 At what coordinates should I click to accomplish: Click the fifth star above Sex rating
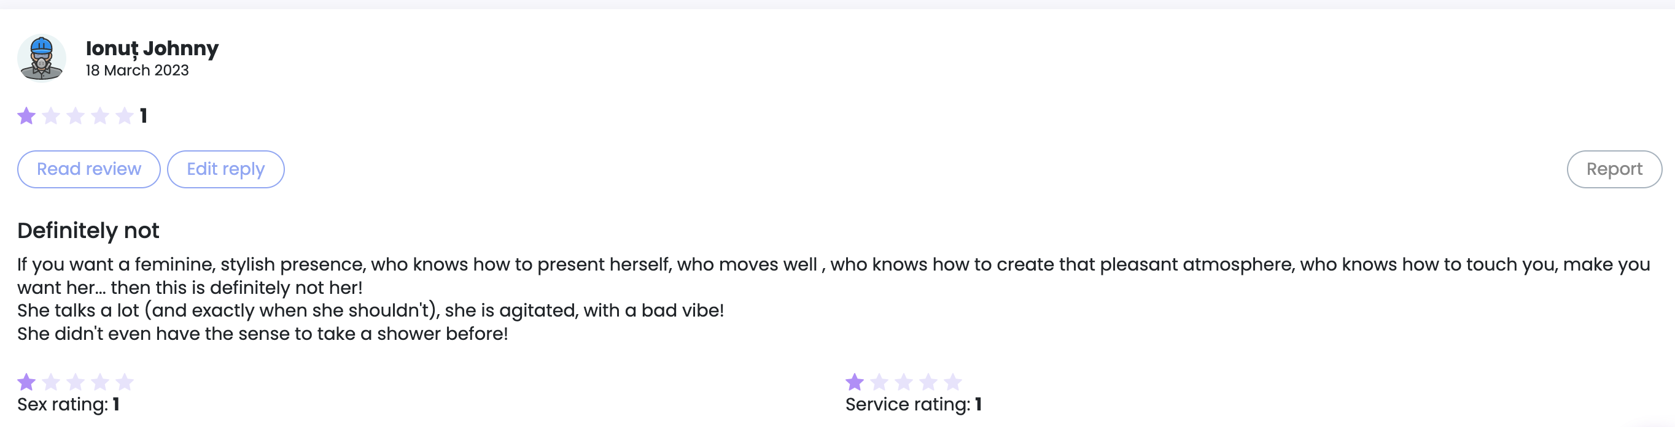coord(124,382)
